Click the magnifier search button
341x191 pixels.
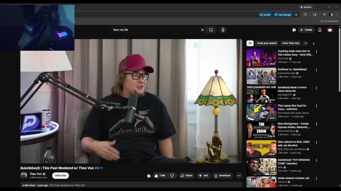tap(211, 30)
